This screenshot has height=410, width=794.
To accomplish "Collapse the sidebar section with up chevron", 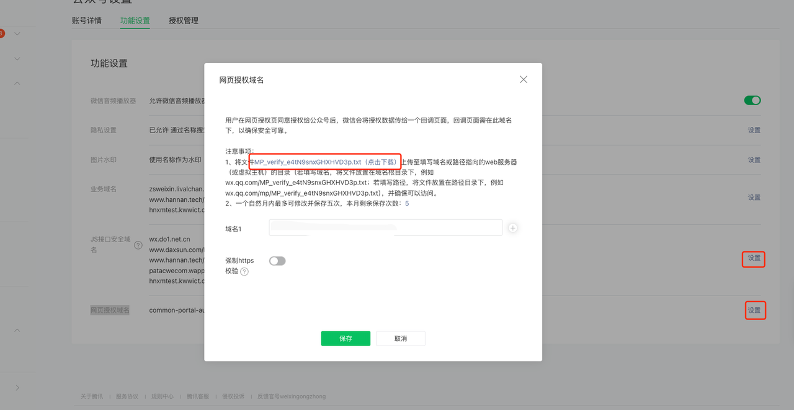I will 17,83.
